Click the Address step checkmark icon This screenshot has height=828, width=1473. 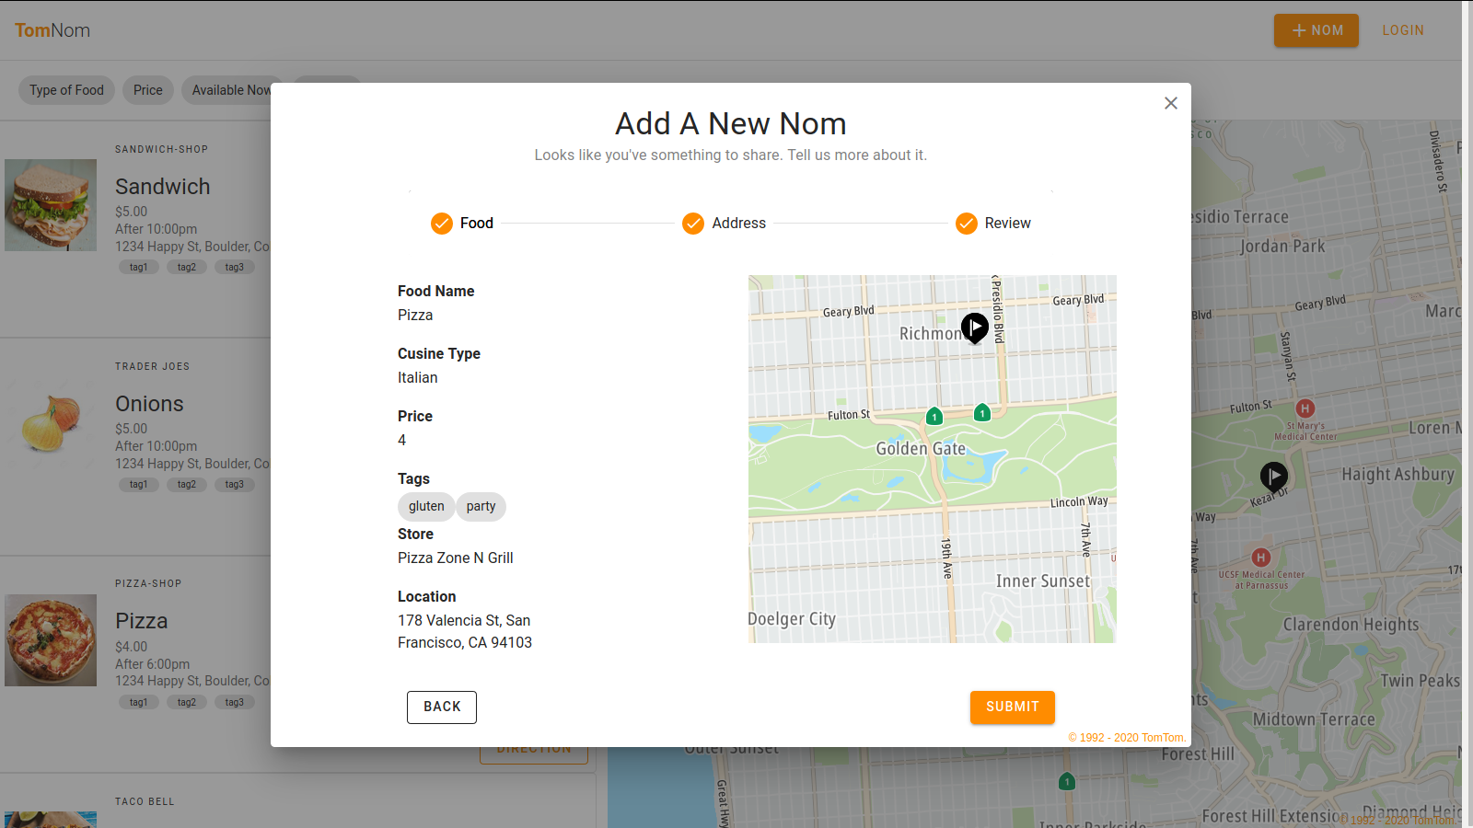[693, 224]
